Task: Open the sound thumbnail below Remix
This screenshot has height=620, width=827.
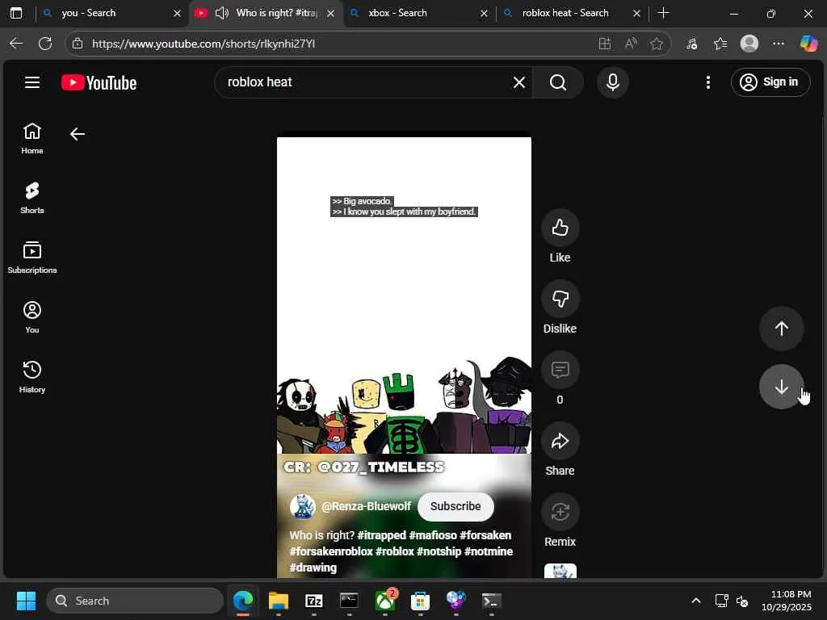Action: 560,571
